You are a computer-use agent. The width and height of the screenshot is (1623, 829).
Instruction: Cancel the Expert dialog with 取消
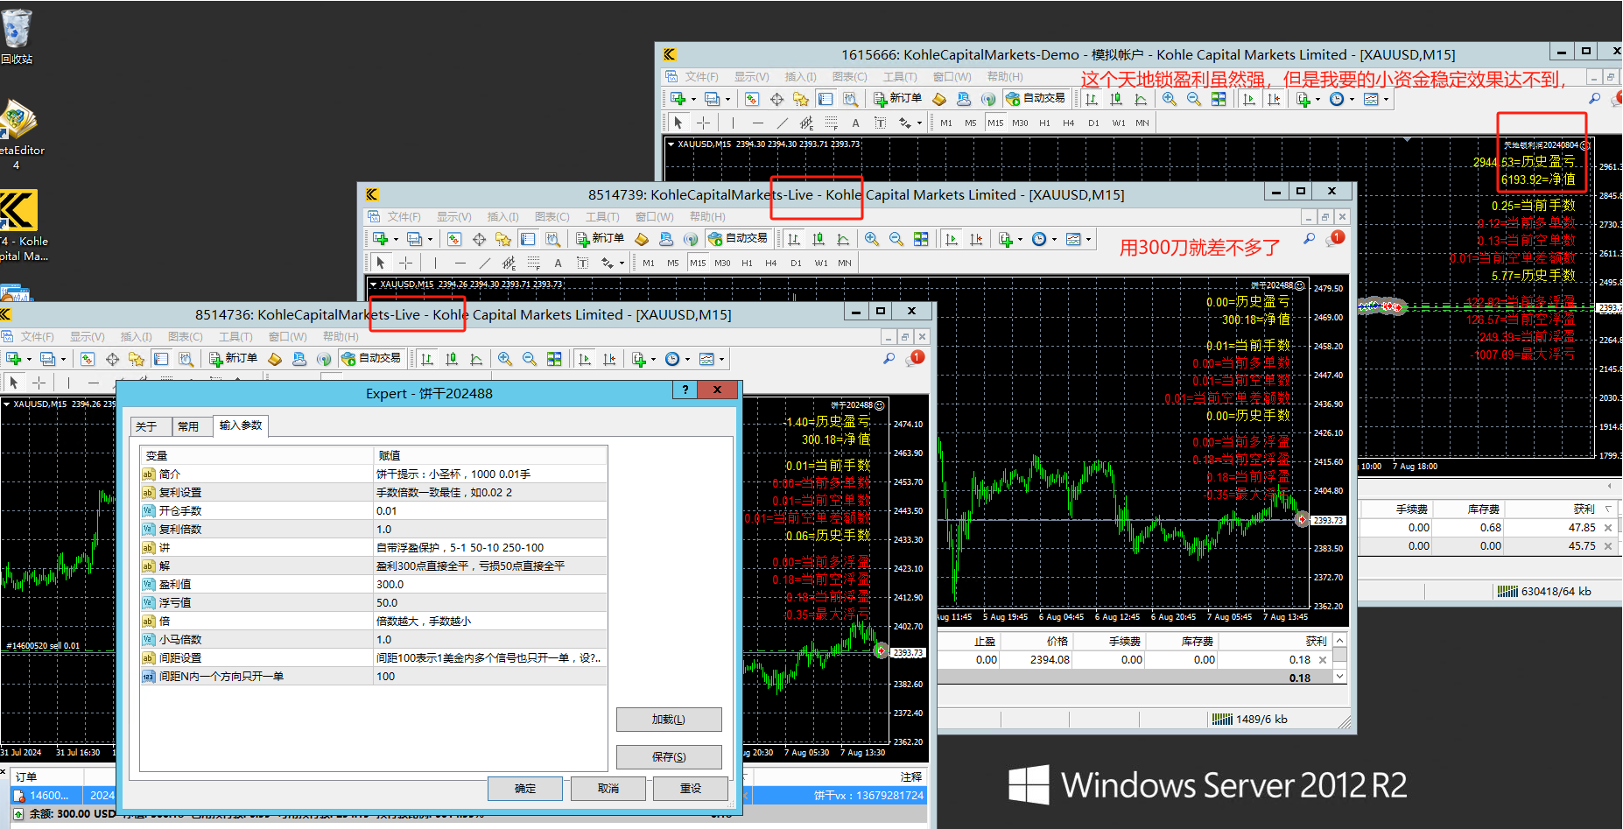608,789
